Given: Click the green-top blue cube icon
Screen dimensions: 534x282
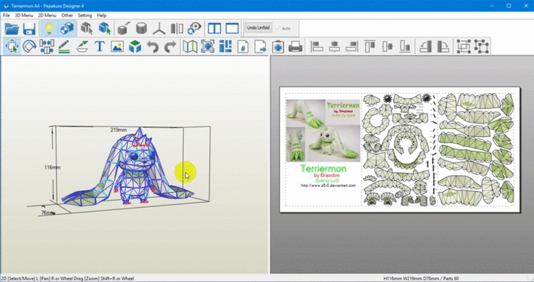Looking at the screenshot, I should click(135, 47).
